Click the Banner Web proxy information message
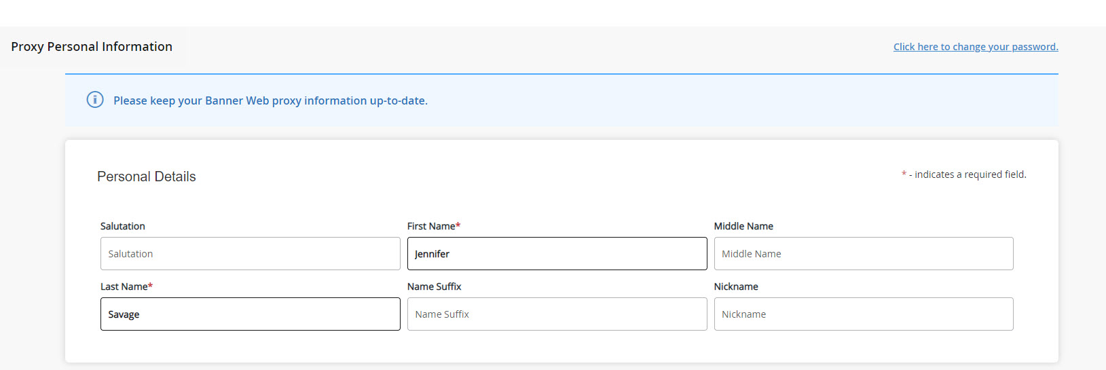This screenshot has height=370, width=1106. 270,100
